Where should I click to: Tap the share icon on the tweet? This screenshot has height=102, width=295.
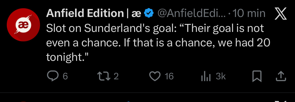pyautogui.click(x=281, y=76)
